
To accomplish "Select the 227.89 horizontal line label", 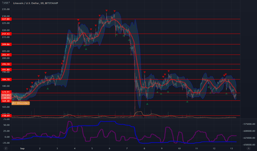I will point(6,19).
